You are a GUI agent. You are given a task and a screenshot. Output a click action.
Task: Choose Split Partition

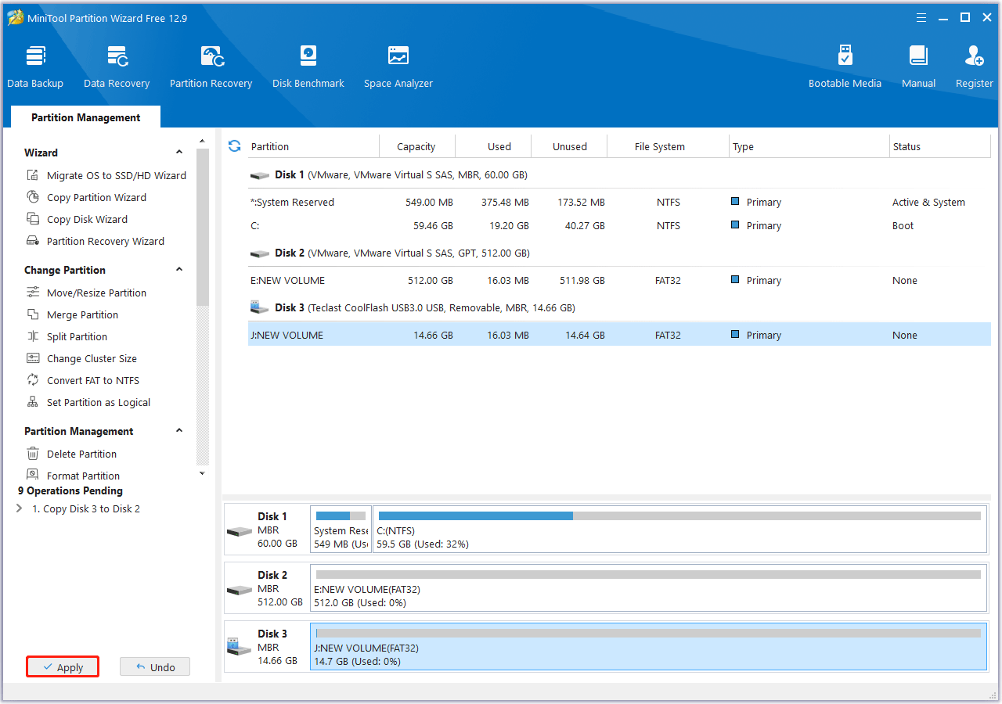(67, 336)
